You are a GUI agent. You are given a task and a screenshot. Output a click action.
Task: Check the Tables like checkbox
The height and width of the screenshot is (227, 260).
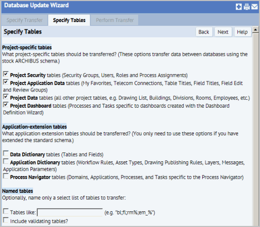point(6,211)
